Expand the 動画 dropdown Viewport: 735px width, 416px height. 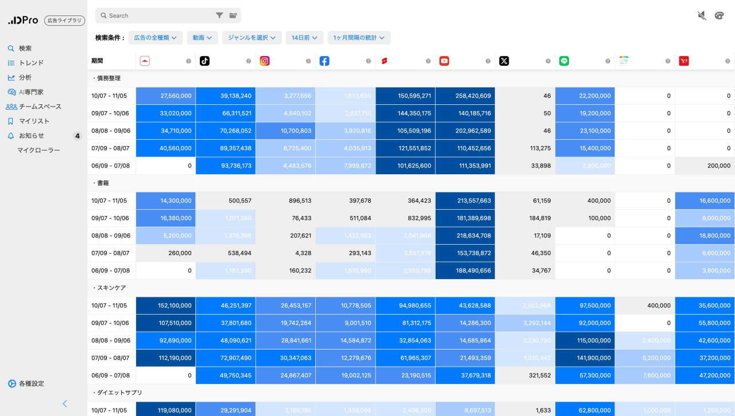[x=202, y=38]
